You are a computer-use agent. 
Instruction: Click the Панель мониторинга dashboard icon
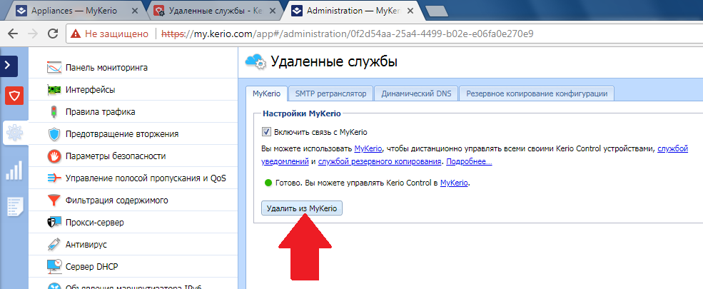click(x=54, y=68)
